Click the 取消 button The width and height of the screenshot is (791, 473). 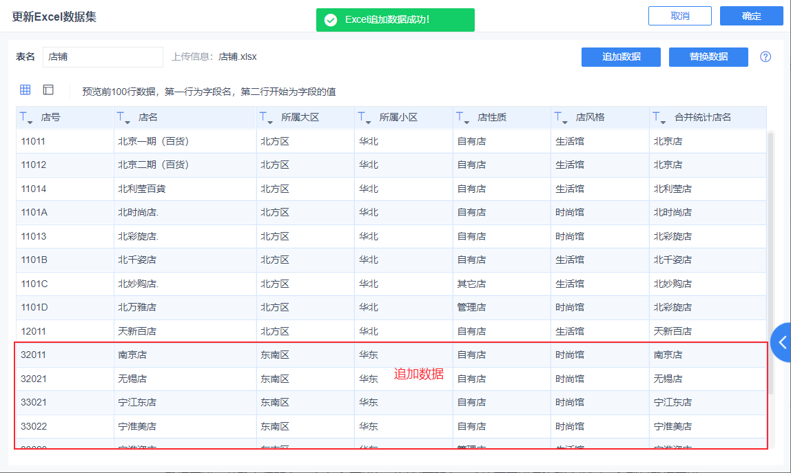679,16
